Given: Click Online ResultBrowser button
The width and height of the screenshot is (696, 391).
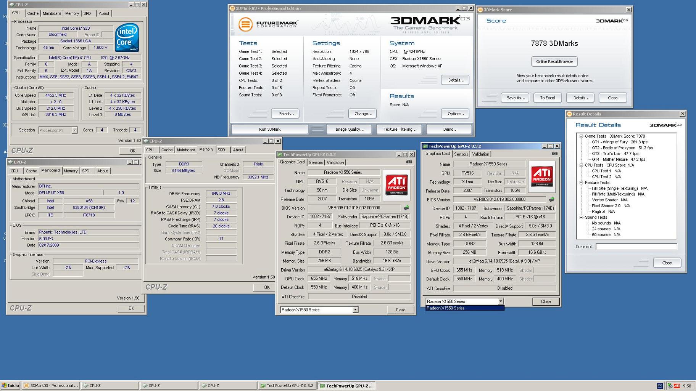Looking at the screenshot, I should 554,61.
